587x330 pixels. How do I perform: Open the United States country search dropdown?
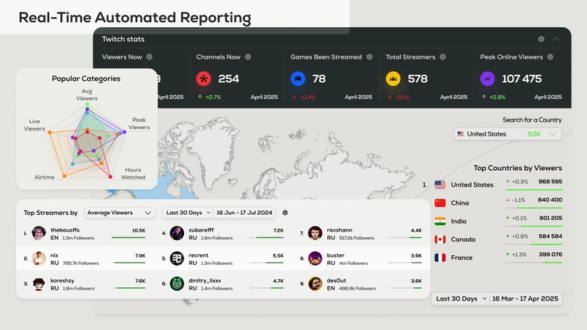508,134
